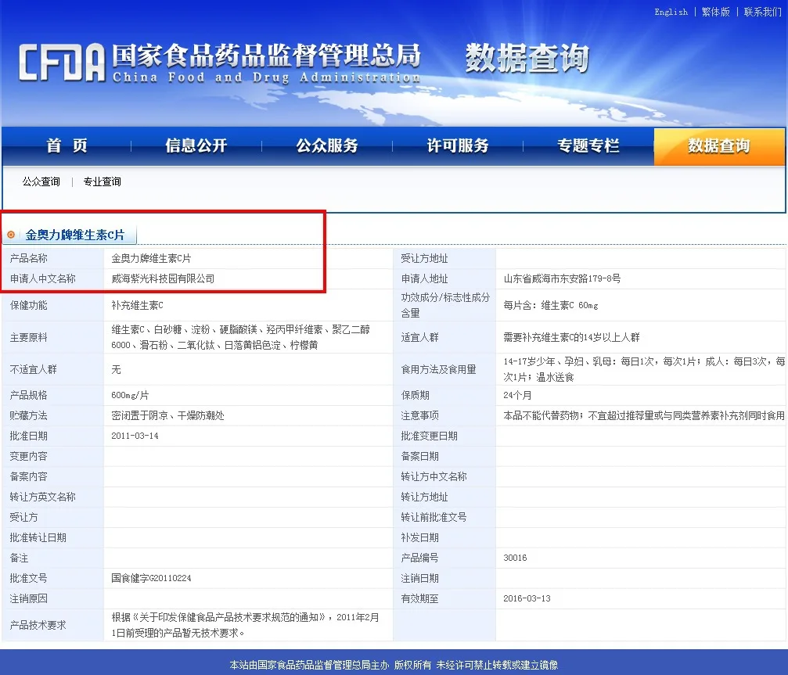Viewport: 788px width, 675px height.
Task: Click unsuitable group value 无
Action: click(x=116, y=370)
